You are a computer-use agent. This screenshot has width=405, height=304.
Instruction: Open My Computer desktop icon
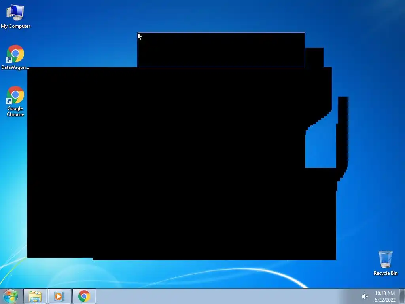point(15,16)
